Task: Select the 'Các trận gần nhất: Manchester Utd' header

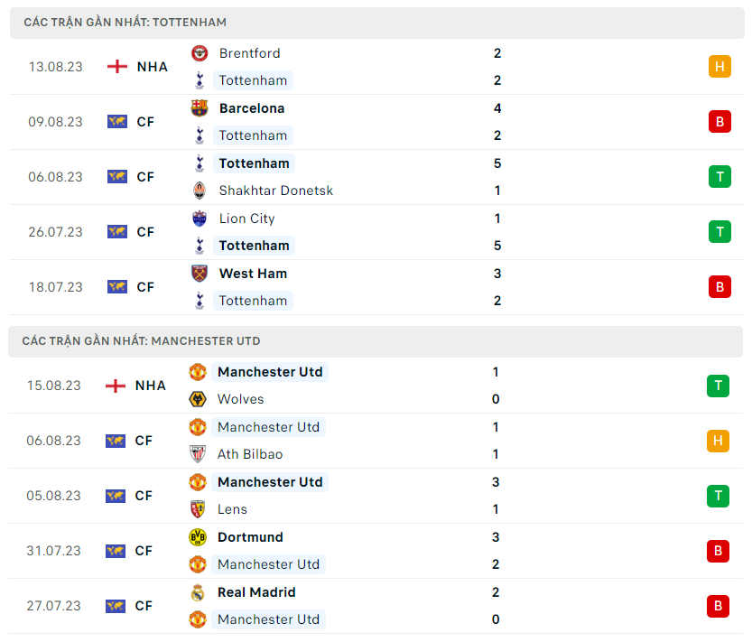Action: pyautogui.click(x=142, y=341)
